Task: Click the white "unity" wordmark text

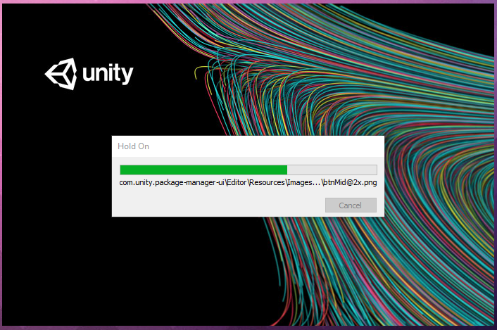Action: tap(108, 73)
